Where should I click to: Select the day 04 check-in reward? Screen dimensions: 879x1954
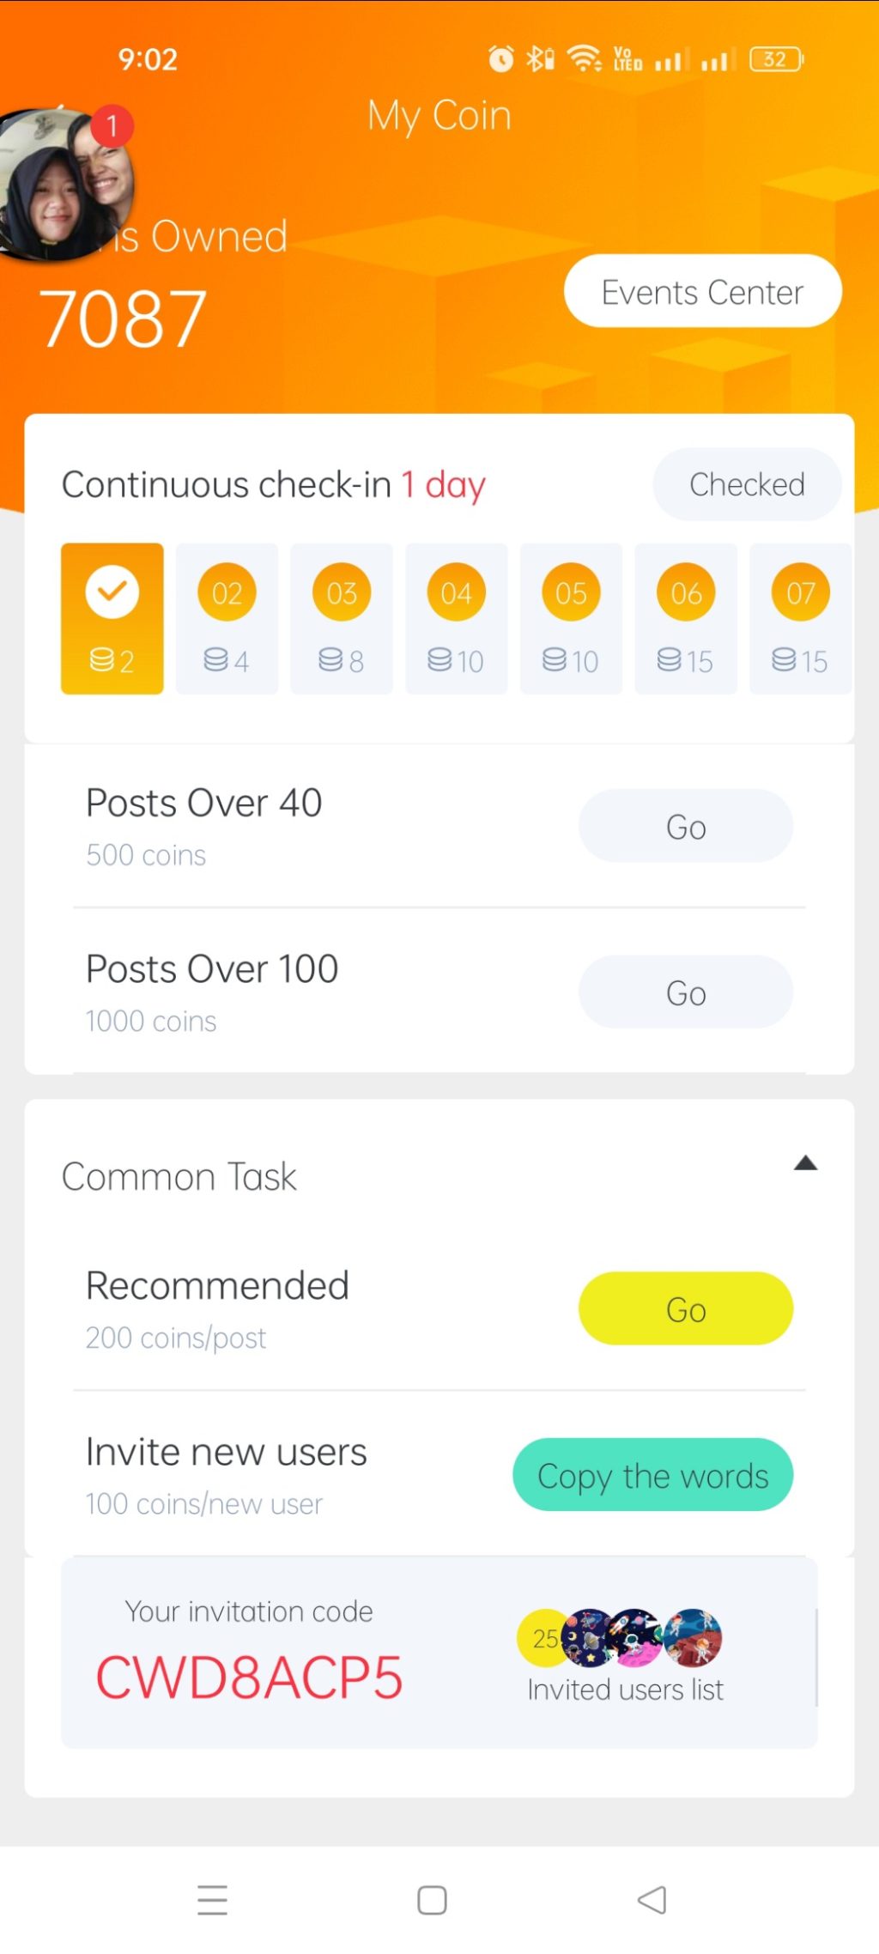(x=456, y=618)
